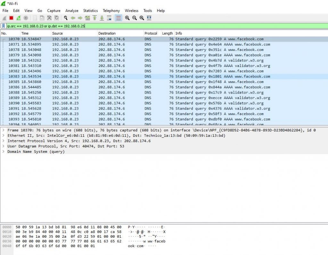Viewport: 328px width, 255px height.
Task: Open the Tools menu
Action: tap(147, 11)
